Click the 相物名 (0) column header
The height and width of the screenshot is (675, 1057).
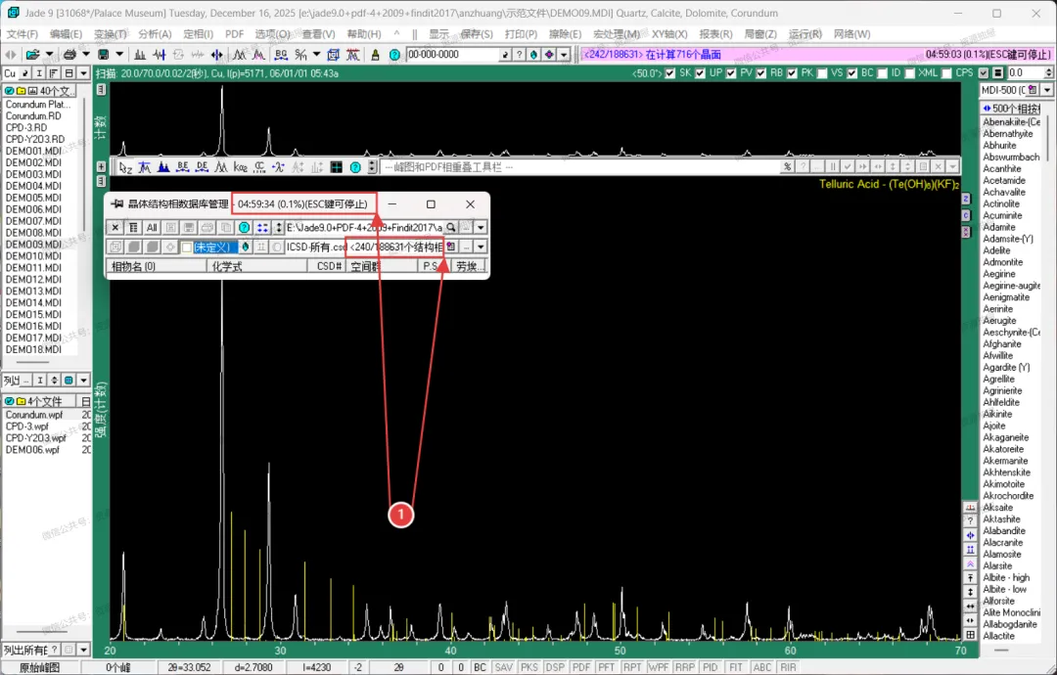pos(156,266)
